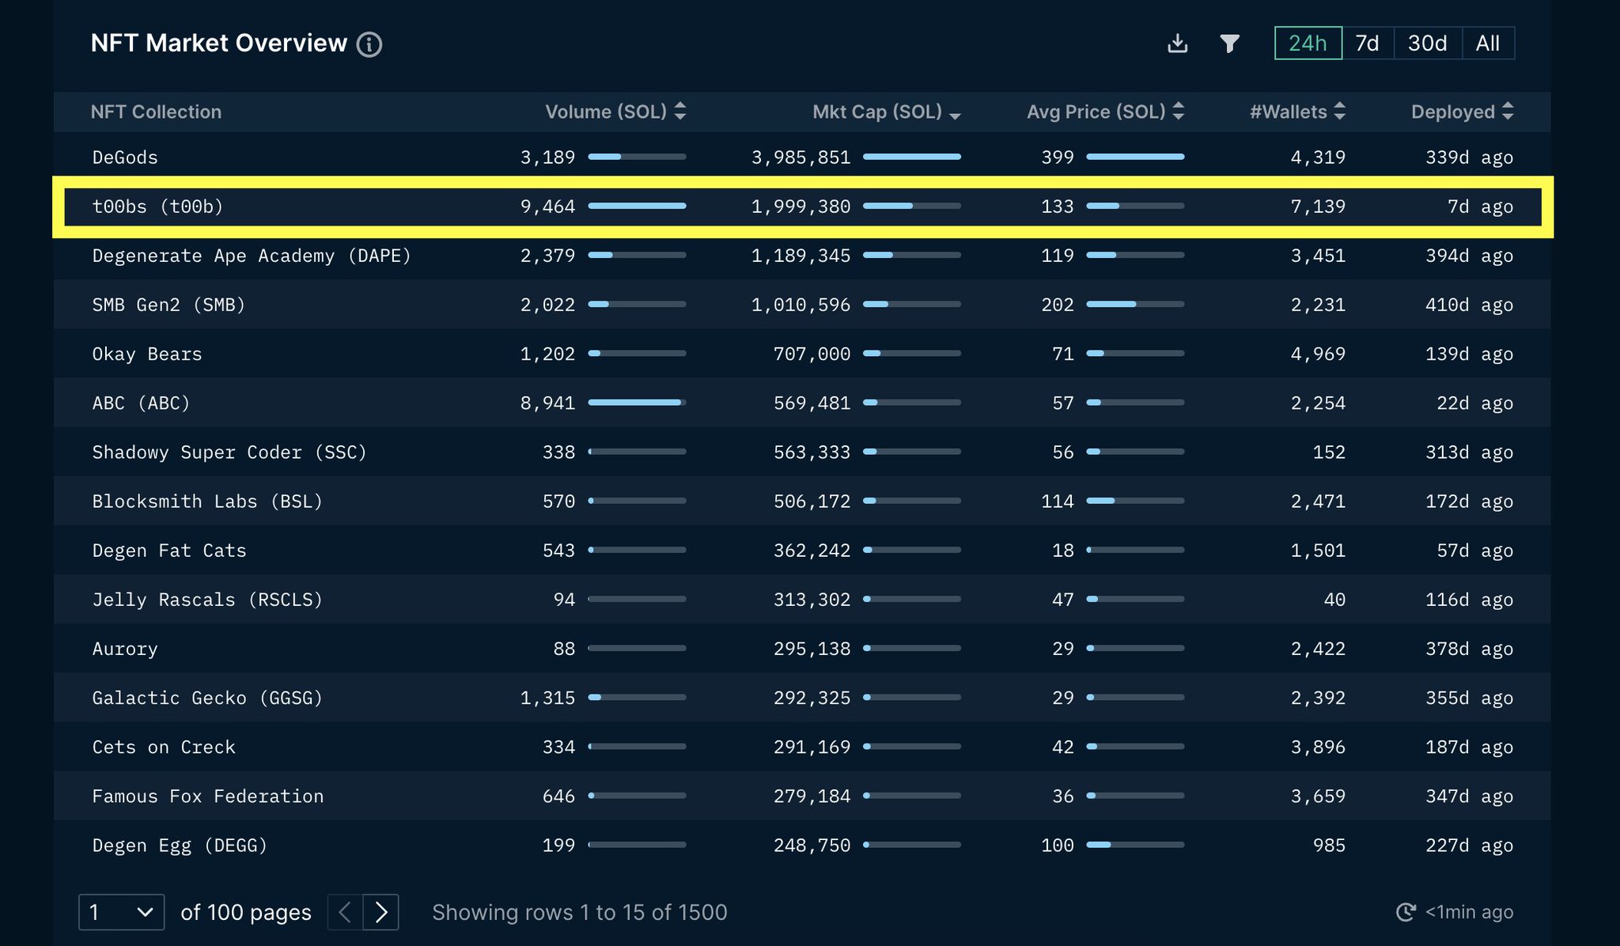Image resolution: width=1620 pixels, height=946 pixels.
Task: Toggle Mkt Cap (SOL) descending sort arrow
Action: tap(955, 115)
